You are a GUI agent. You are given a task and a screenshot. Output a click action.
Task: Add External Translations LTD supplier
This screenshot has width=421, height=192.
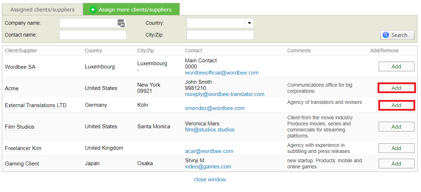[x=396, y=105]
